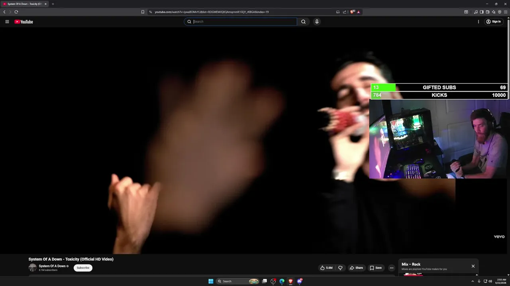Open a new browser tab
The width and height of the screenshot is (510, 286).
point(53,4)
